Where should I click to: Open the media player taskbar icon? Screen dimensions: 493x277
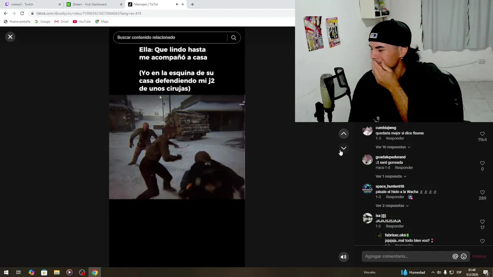[x=69, y=272]
